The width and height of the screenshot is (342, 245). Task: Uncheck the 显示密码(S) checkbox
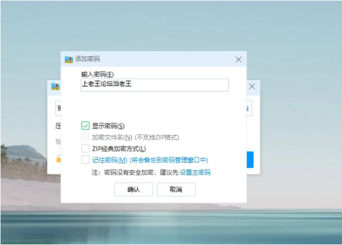tap(85, 126)
